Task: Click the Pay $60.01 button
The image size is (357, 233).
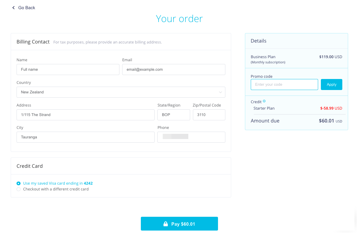Action: (179, 224)
